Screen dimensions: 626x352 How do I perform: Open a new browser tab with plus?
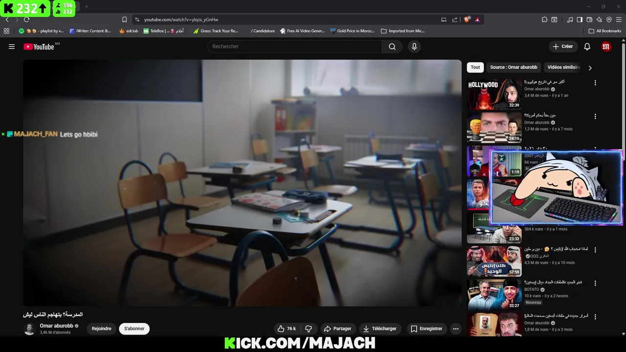[x=87, y=6]
